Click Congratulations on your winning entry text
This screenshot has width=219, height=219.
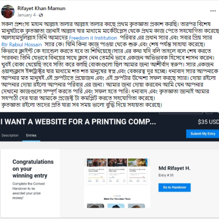(x=33, y=169)
